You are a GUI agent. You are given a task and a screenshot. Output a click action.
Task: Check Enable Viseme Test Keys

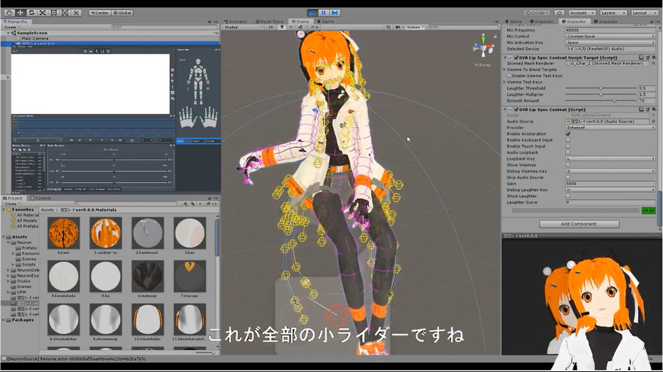point(509,76)
